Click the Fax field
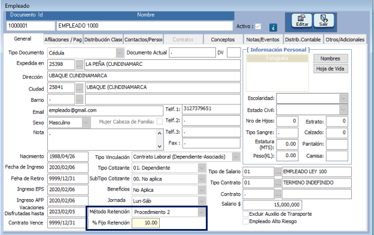Screen dimensions: 374x235 point(211,143)
